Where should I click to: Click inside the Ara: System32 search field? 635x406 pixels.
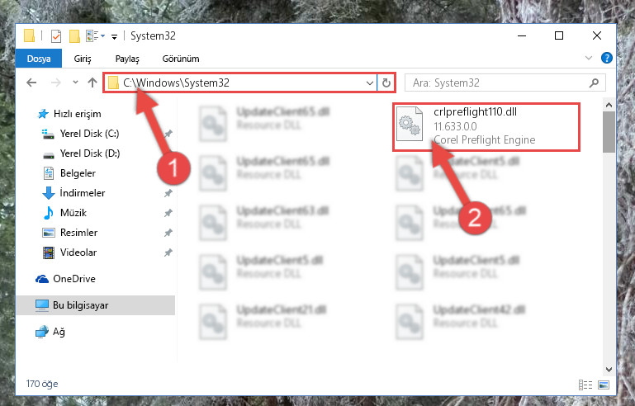coord(505,83)
